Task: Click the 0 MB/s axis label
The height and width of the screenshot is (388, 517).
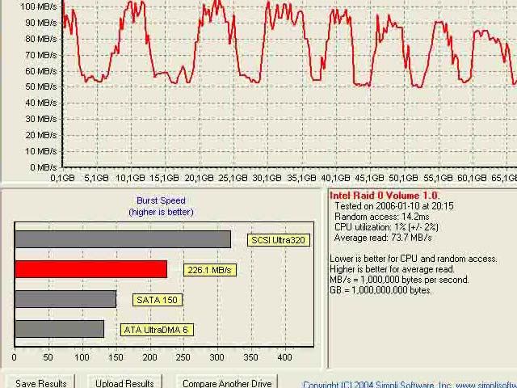Action: click(43, 167)
